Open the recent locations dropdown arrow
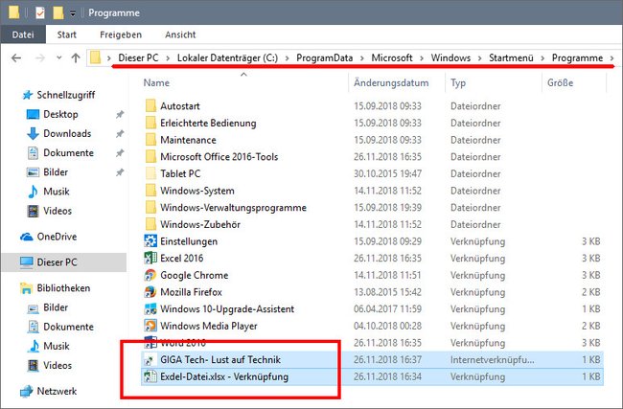 pos(59,58)
